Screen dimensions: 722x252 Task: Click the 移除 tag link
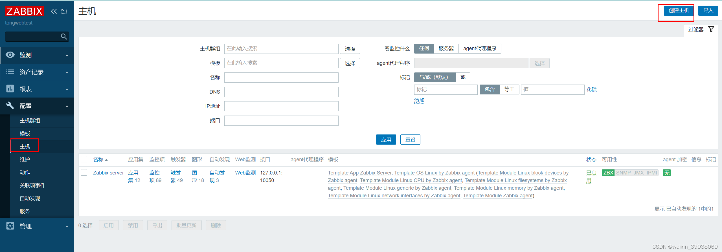coord(592,90)
